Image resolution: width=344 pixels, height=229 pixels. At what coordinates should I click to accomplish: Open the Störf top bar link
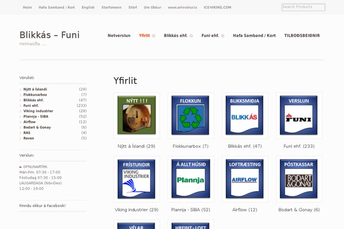coord(133,7)
